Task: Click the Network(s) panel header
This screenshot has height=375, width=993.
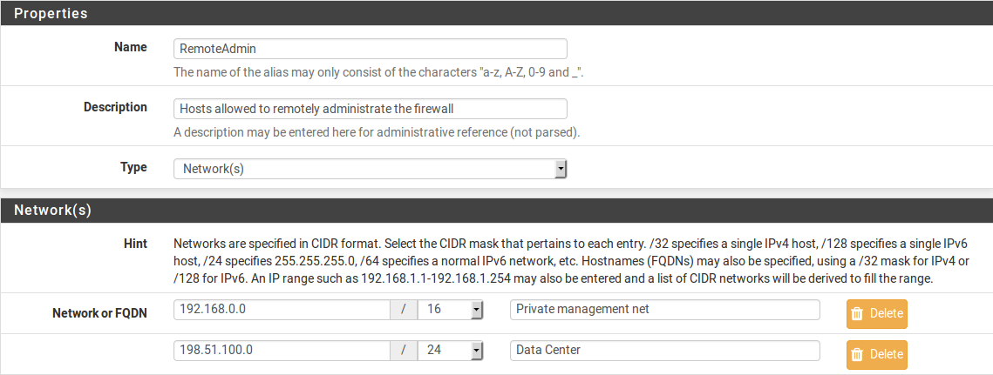Action: coord(52,210)
